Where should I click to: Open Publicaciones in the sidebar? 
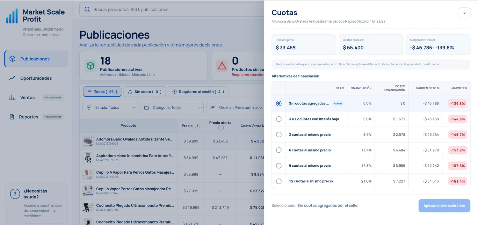[x=36, y=59]
